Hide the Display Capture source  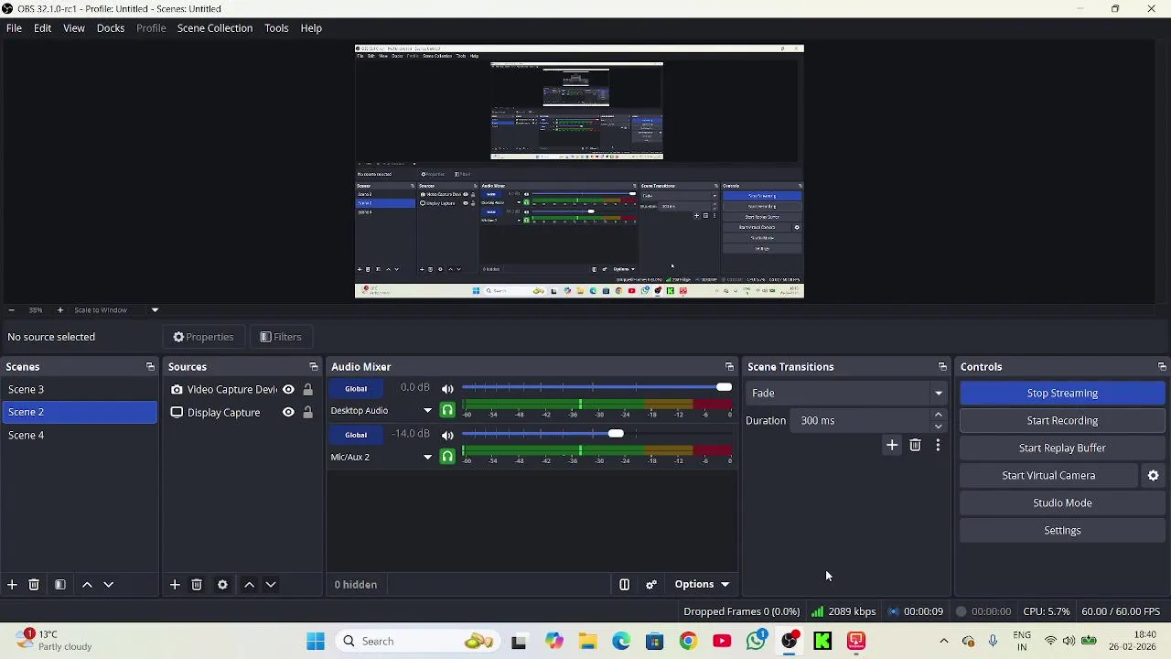pos(288,412)
